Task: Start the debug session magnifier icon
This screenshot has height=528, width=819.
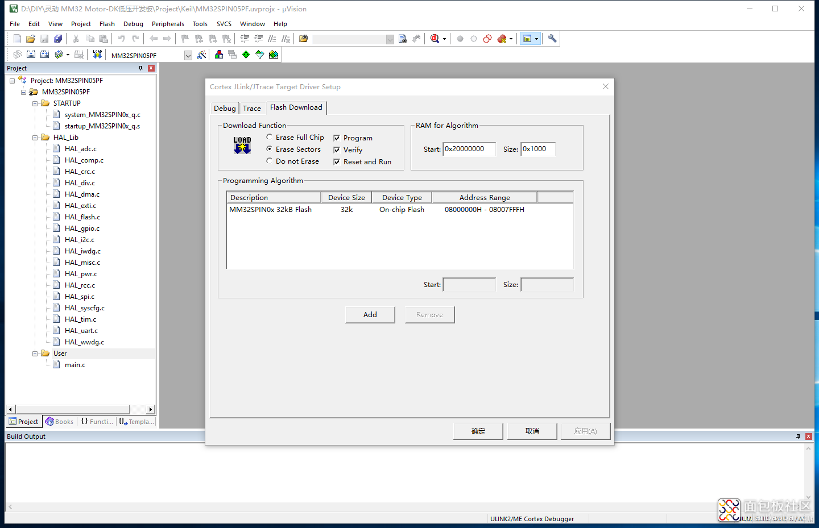Action: click(x=435, y=39)
